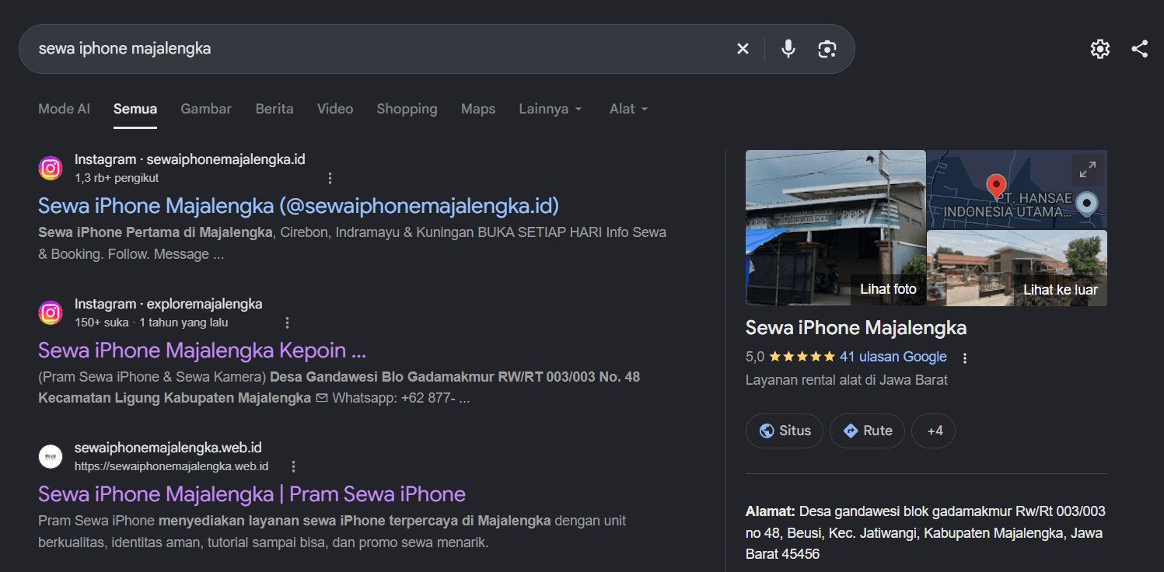Show more actions with +4 button
This screenshot has width=1164, height=572.
point(933,431)
